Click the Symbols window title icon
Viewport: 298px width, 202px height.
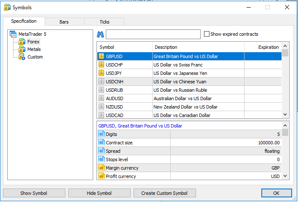pos(7,8)
